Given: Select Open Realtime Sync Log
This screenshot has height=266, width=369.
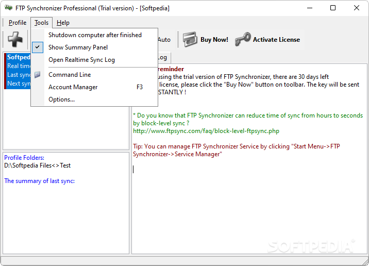Looking at the screenshot, I should coord(94,60).
